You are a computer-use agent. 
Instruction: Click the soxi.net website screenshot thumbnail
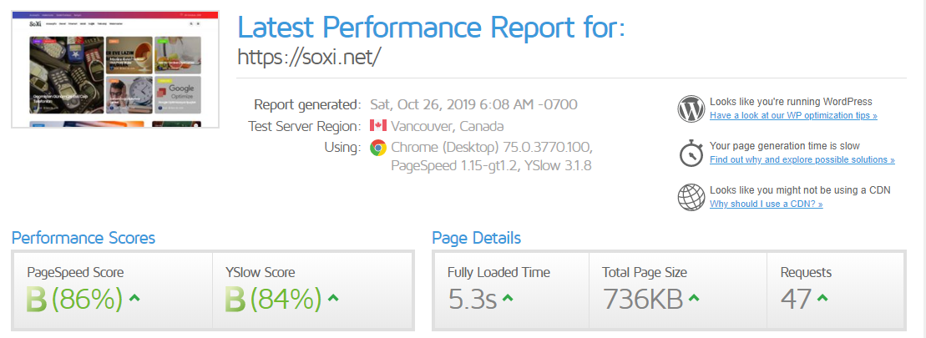tap(115, 68)
